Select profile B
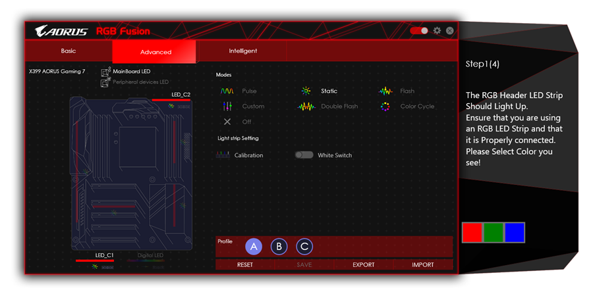 (279, 247)
